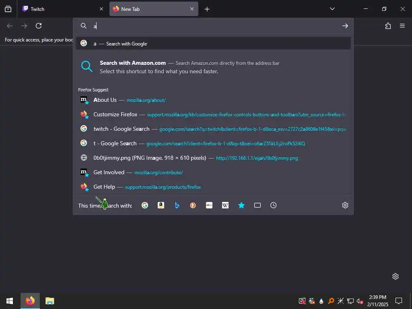Switch to the Twitch tab

(x=63, y=9)
